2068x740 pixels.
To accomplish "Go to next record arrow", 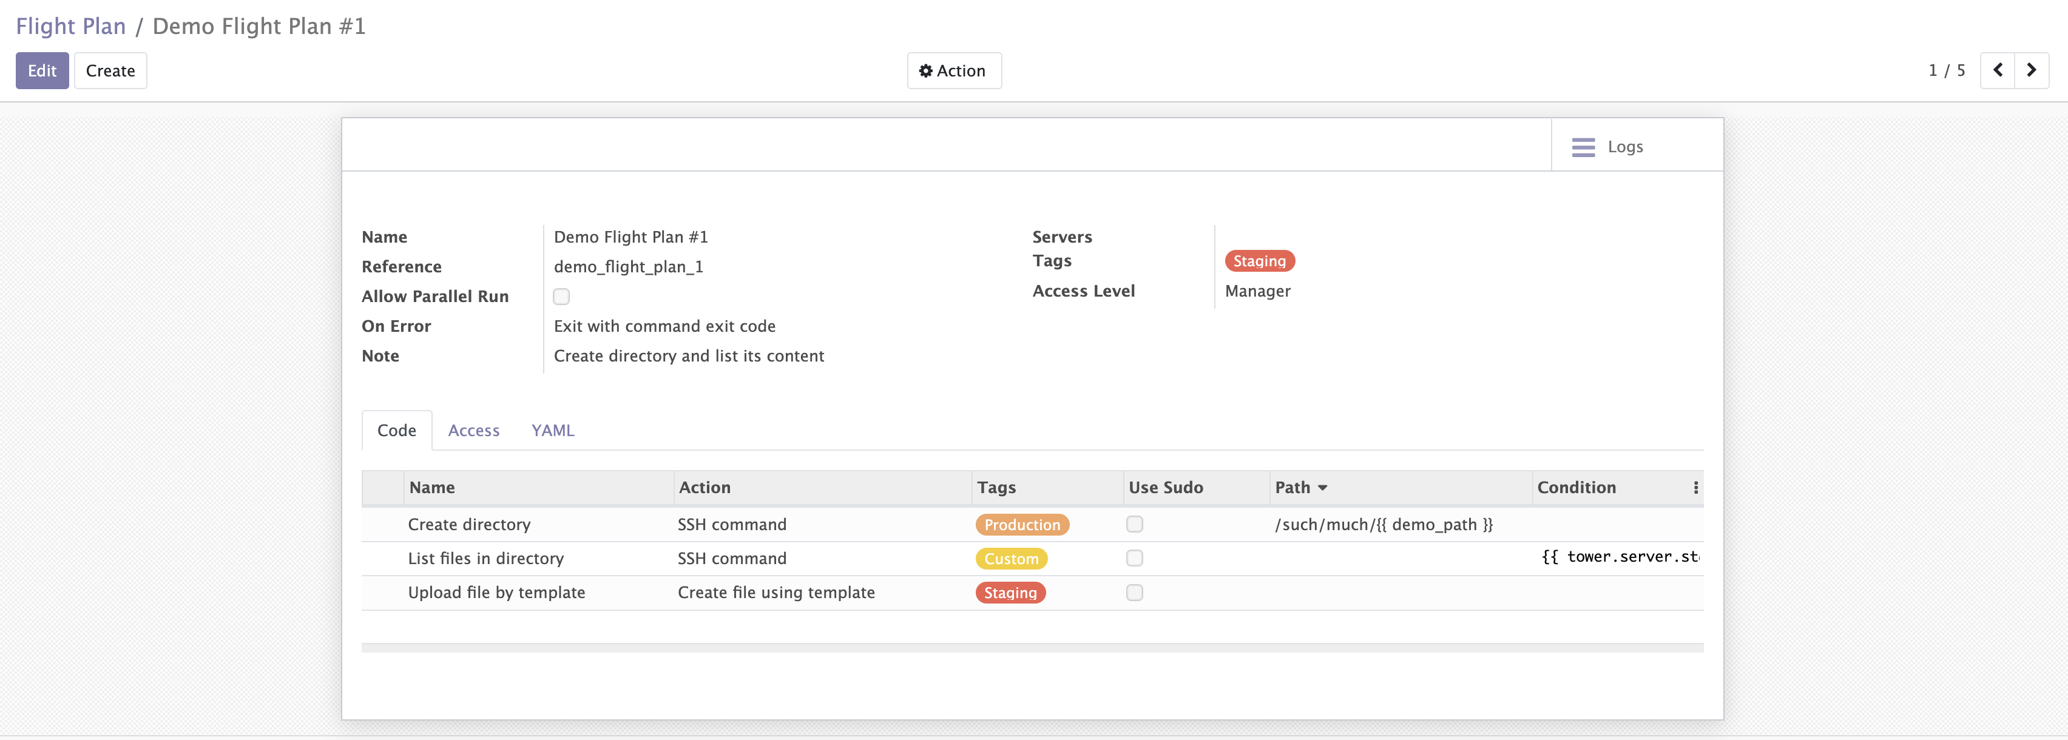I will pos(2031,70).
